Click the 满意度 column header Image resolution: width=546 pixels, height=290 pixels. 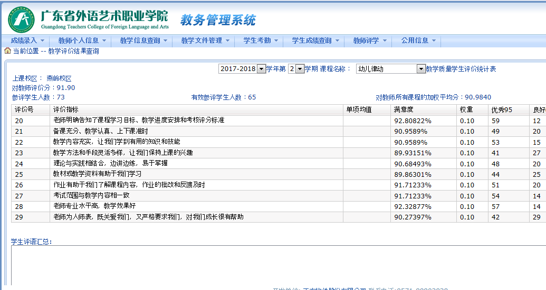point(403,109)
